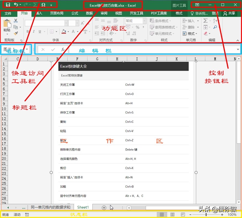
Task: Click the Insert Function fx icon
Action: click(63, 50)
